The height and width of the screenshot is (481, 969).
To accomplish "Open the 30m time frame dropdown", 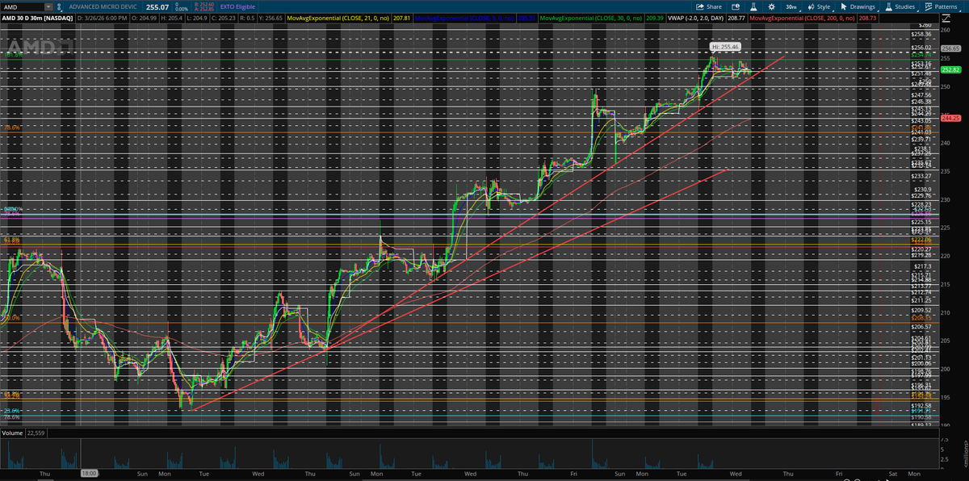I will pos(793,6).
